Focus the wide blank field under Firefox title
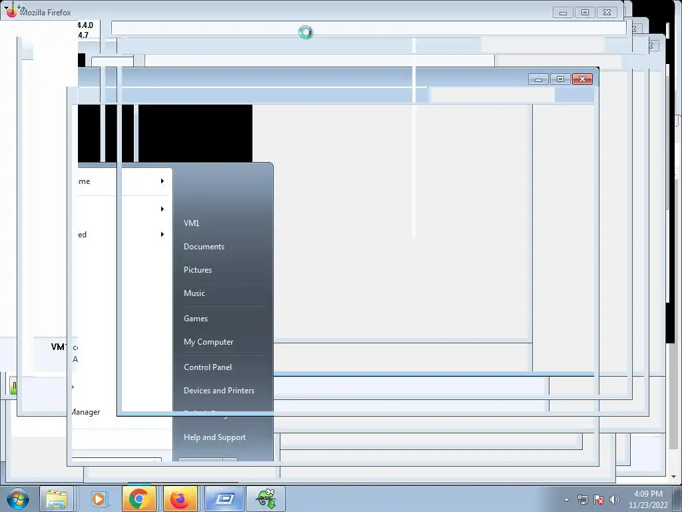682x512 pixels. tap(368, 28)
